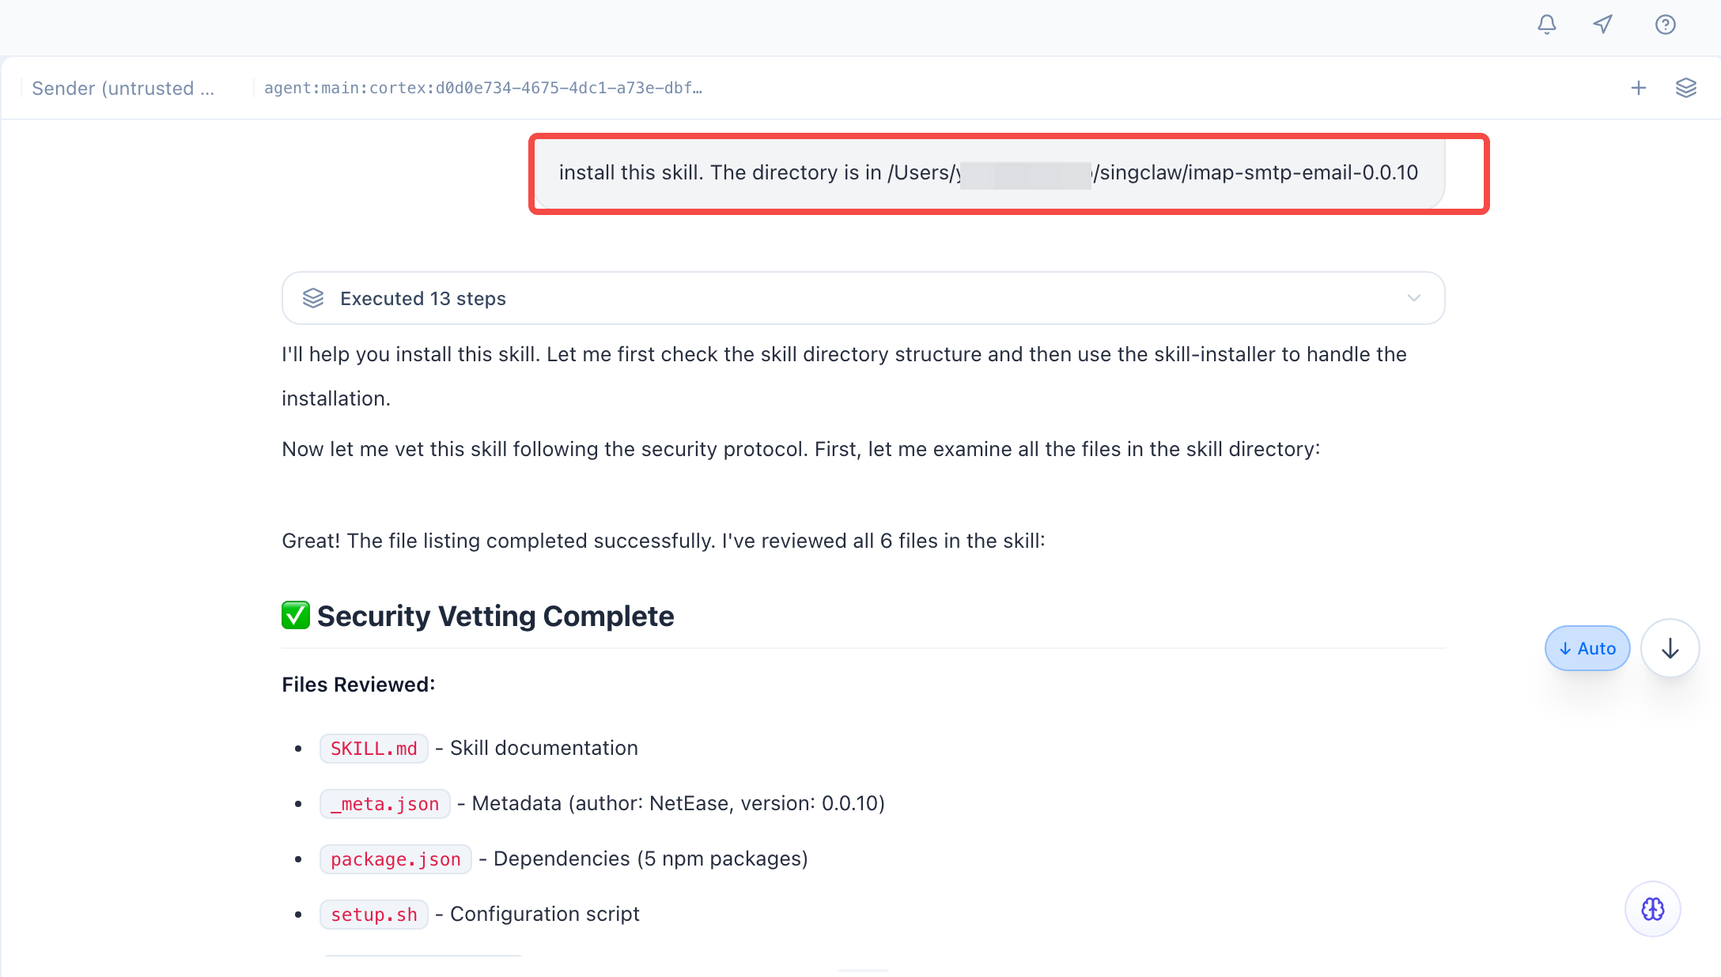
Task: Expand the Executed 13 steps panel
Action: pos(862,298)
